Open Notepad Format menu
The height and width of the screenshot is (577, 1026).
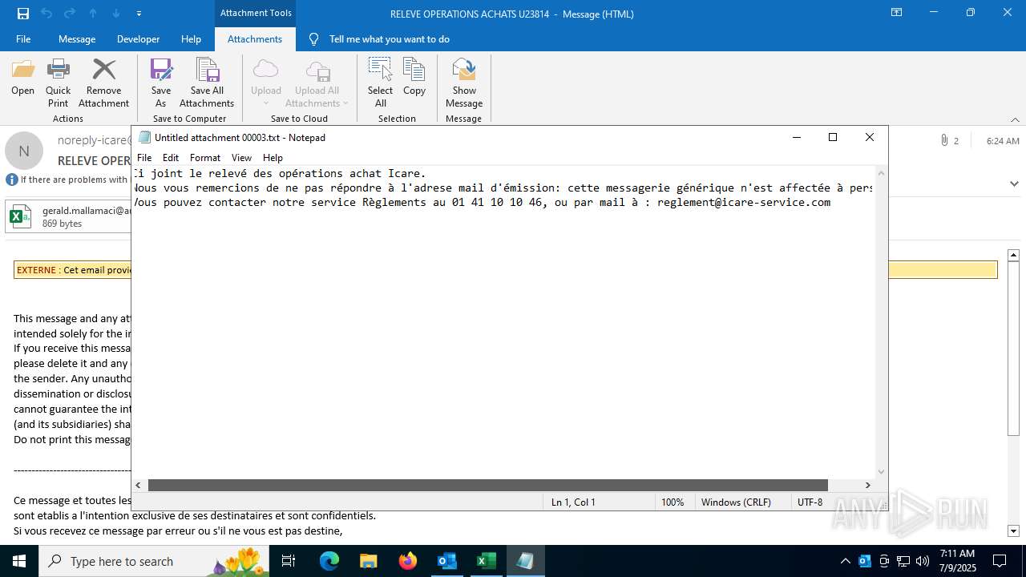pyautogui.click(x=205, y=158)
